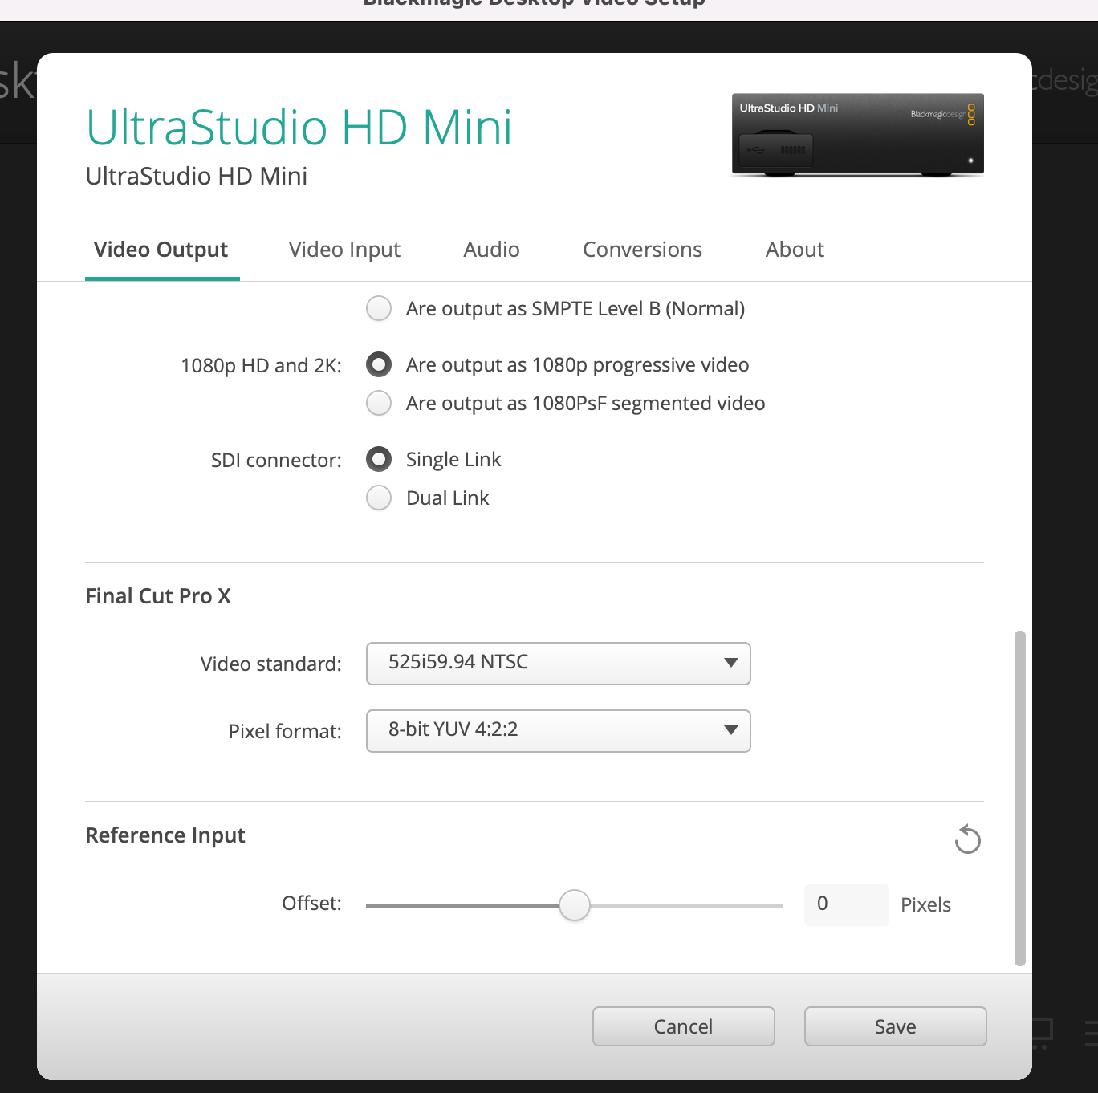Click the large UltraStudio HD Mini title

click(x=299, y=128)
